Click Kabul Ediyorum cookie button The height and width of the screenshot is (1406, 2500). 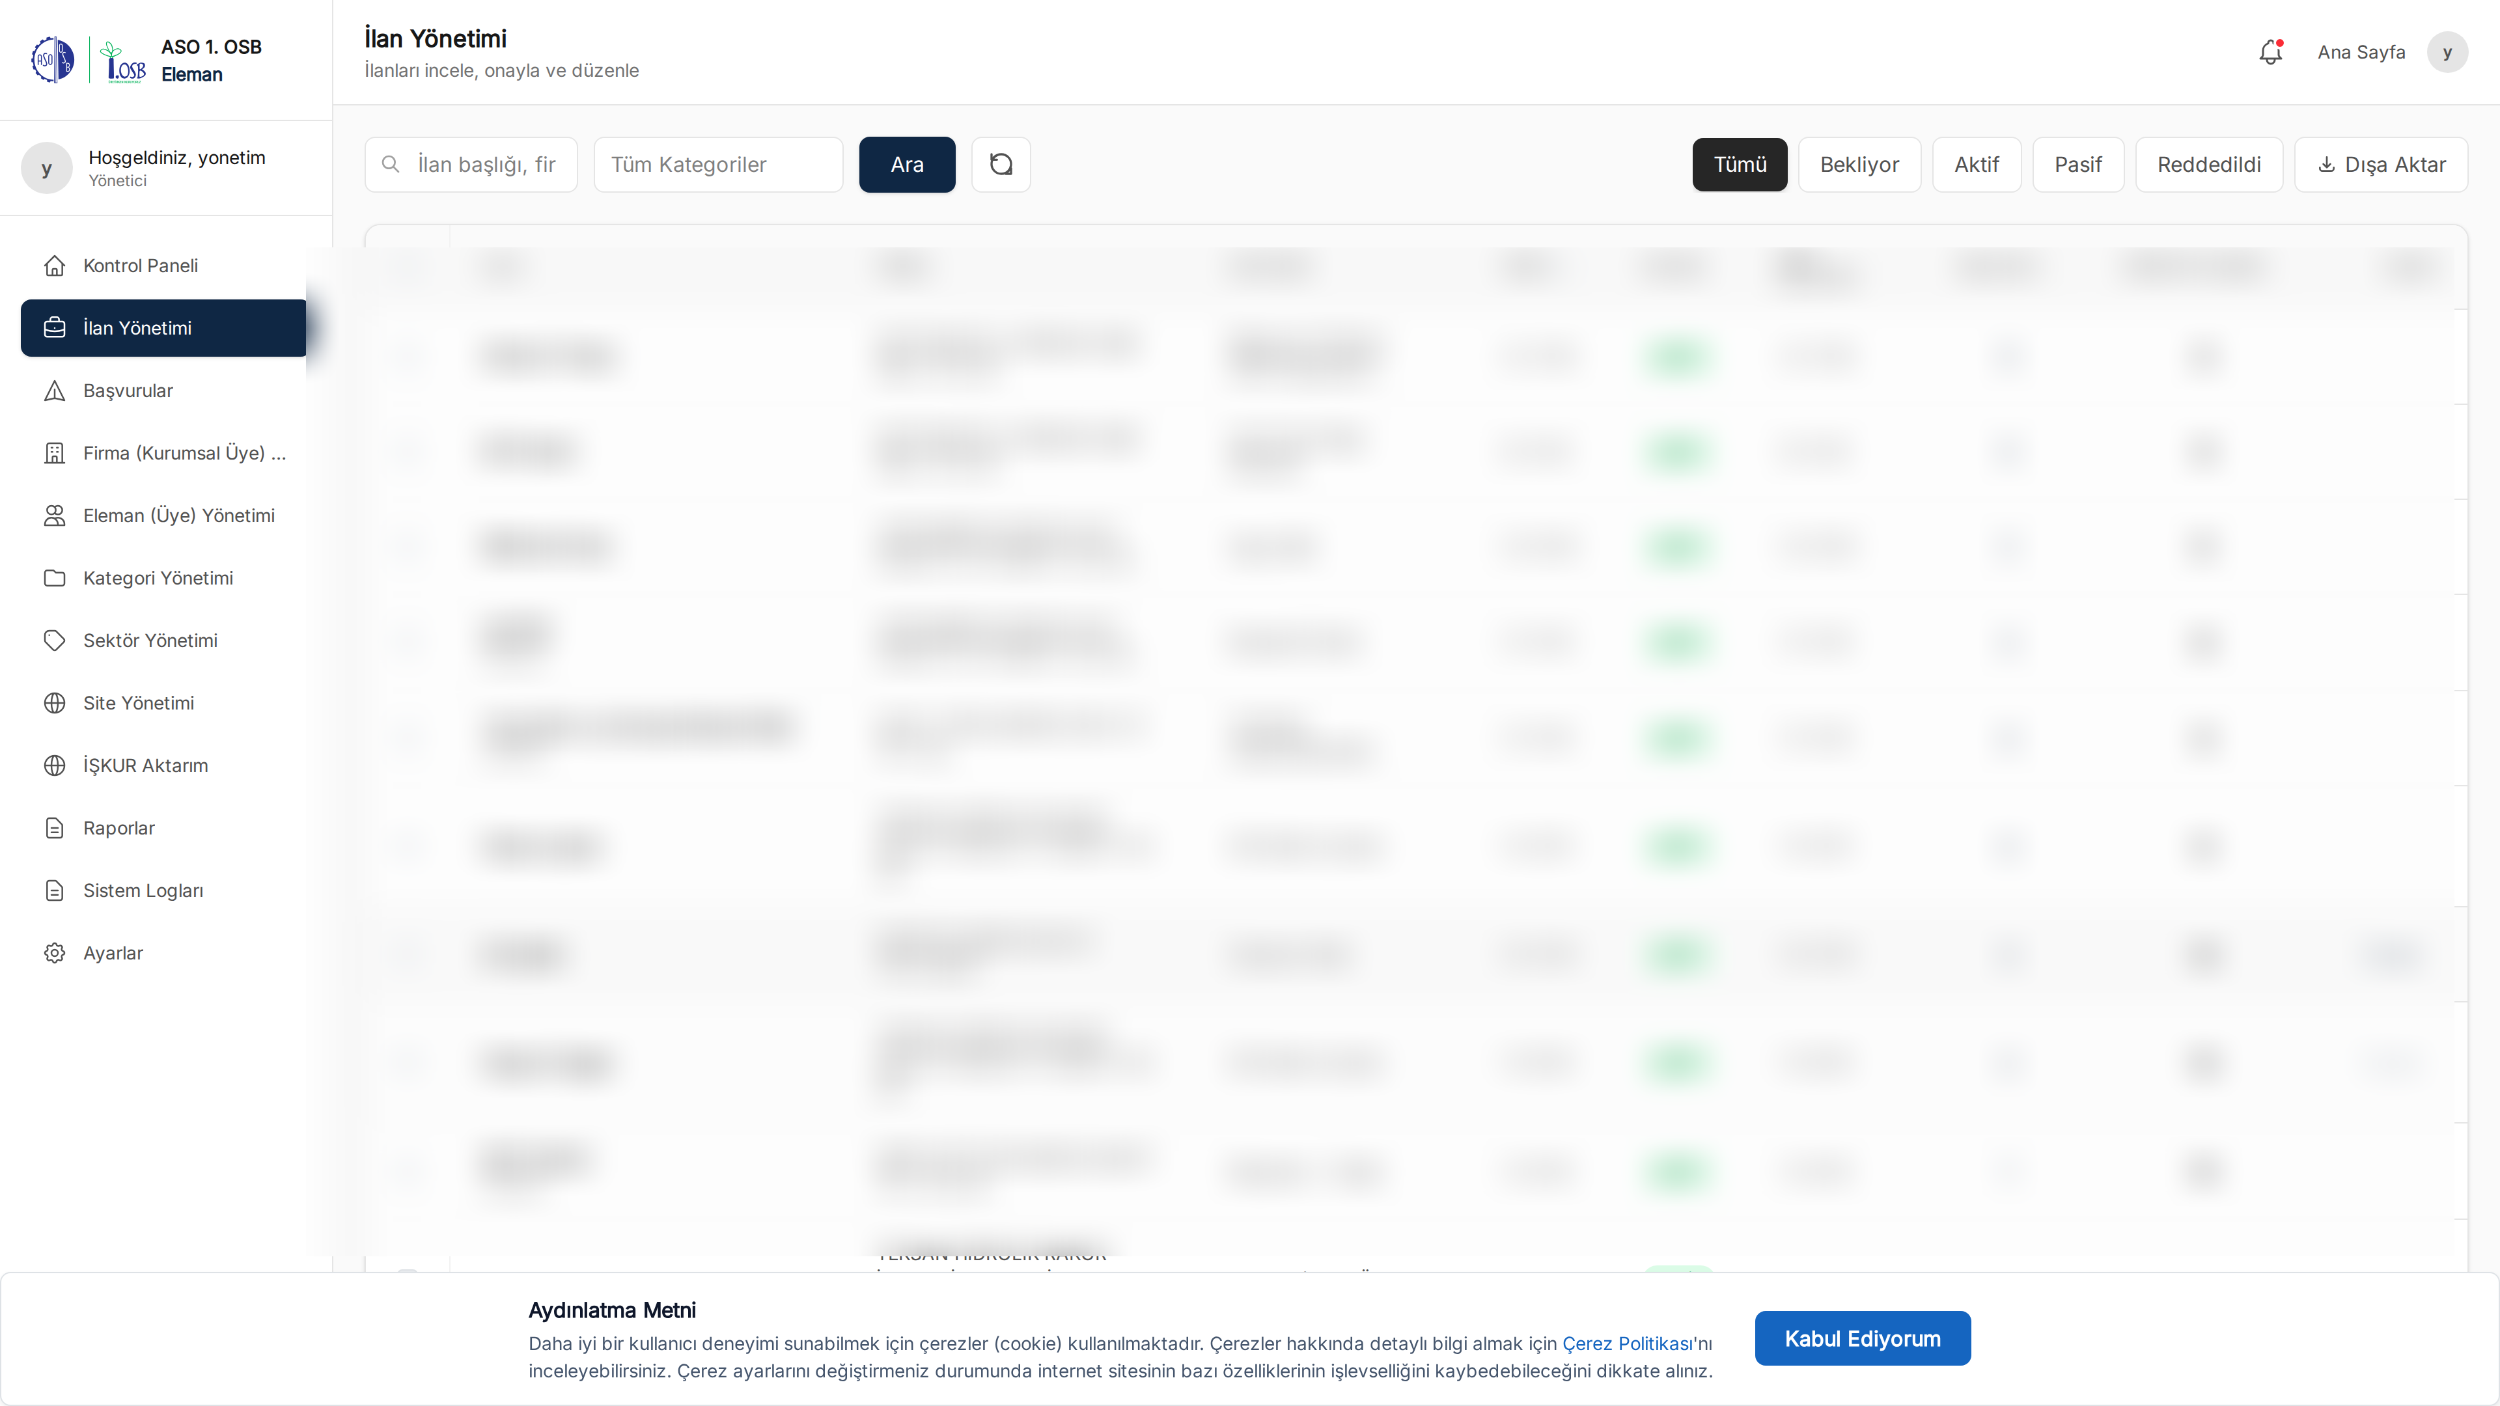(1861, 1338)
